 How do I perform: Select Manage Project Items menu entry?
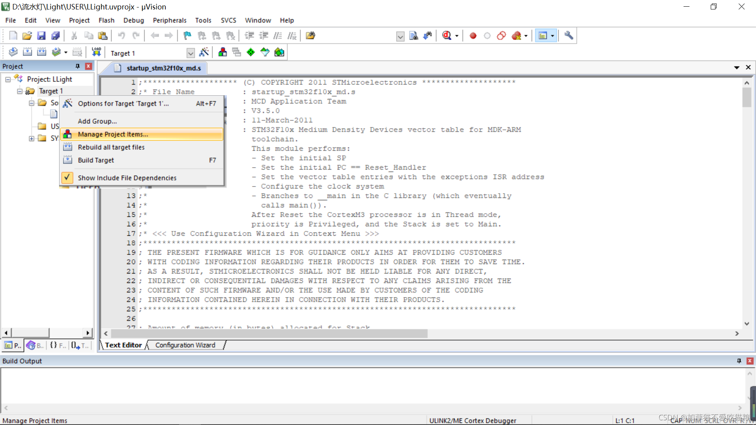tap(113, 134)
